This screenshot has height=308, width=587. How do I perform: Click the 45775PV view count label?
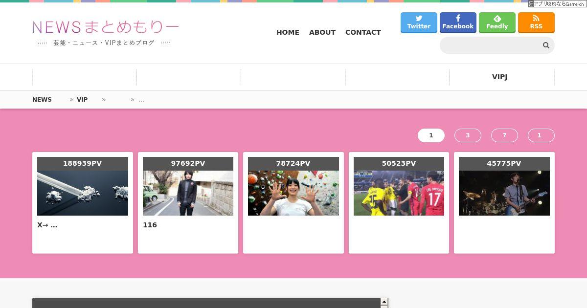pyautogui.click(x=504, y=164)
